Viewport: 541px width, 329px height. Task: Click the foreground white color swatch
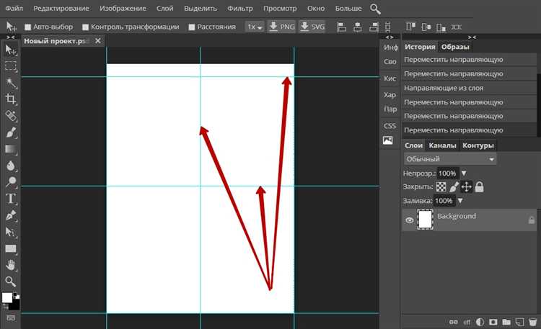click(7, 297)
